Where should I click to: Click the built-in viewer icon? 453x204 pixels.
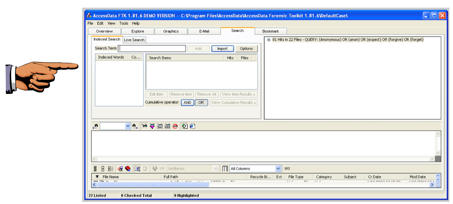pos(185,126)
